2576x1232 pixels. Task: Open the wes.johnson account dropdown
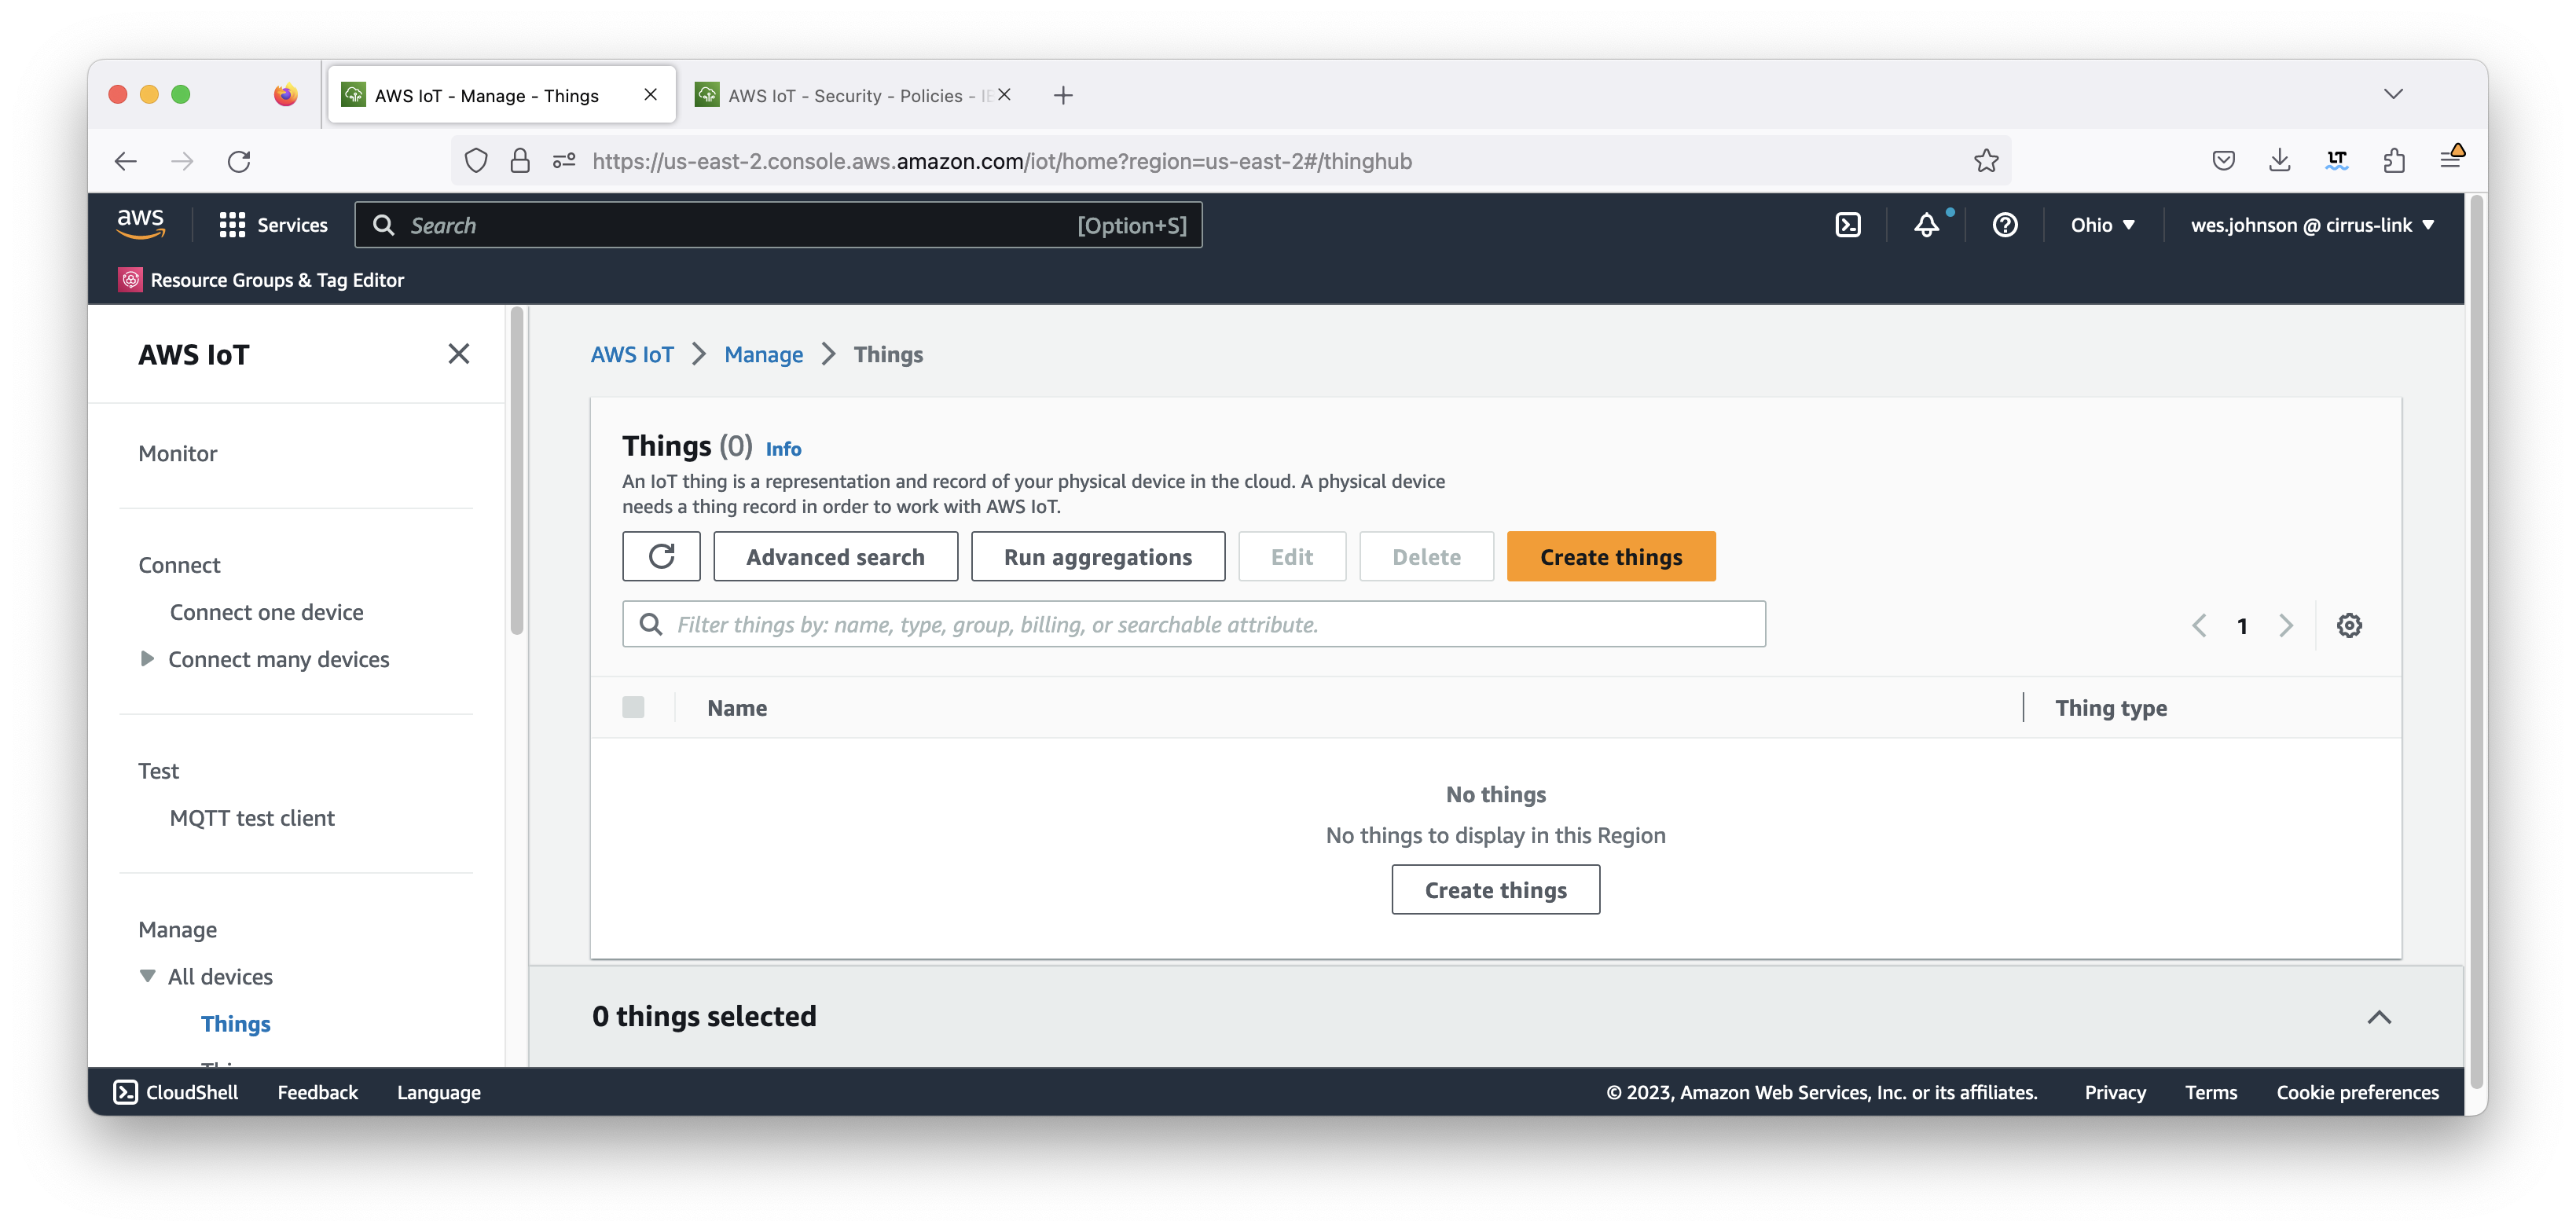2312,225
